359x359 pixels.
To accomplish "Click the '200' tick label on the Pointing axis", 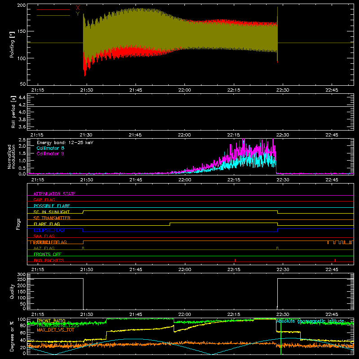I will [21, 5].
